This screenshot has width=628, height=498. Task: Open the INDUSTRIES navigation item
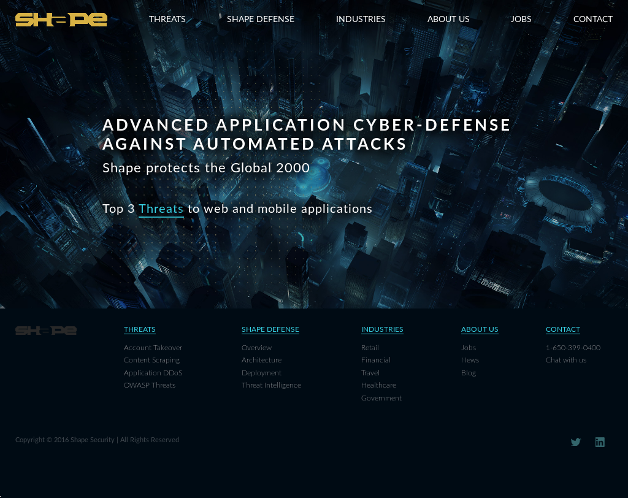(361, 19)
